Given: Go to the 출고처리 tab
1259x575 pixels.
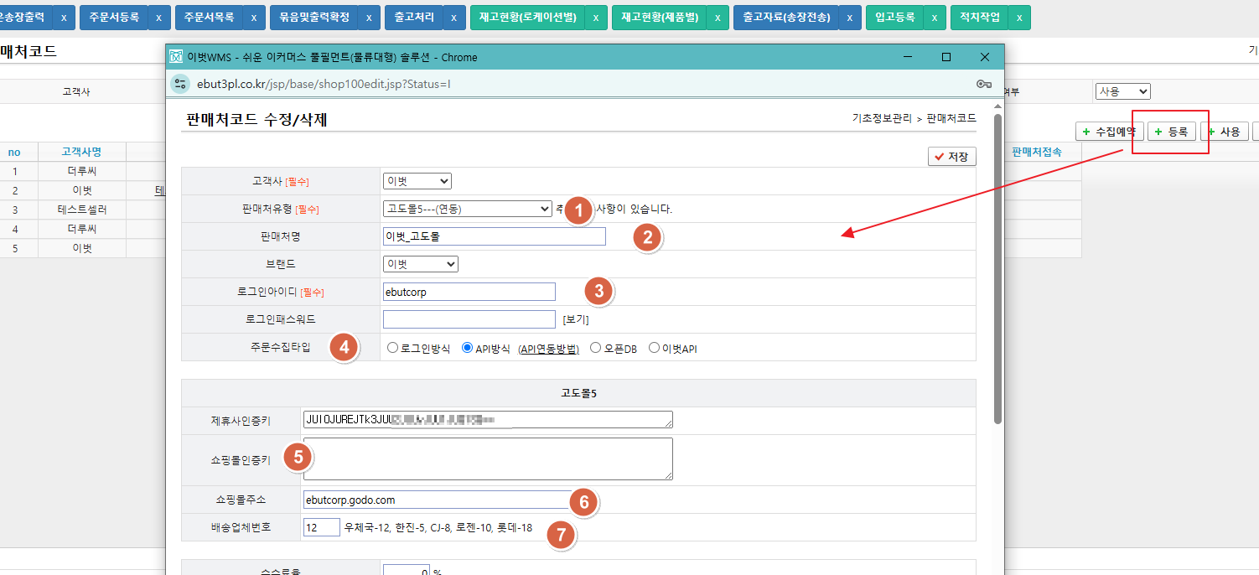Looking at the screenshot, I should (413, 18).
